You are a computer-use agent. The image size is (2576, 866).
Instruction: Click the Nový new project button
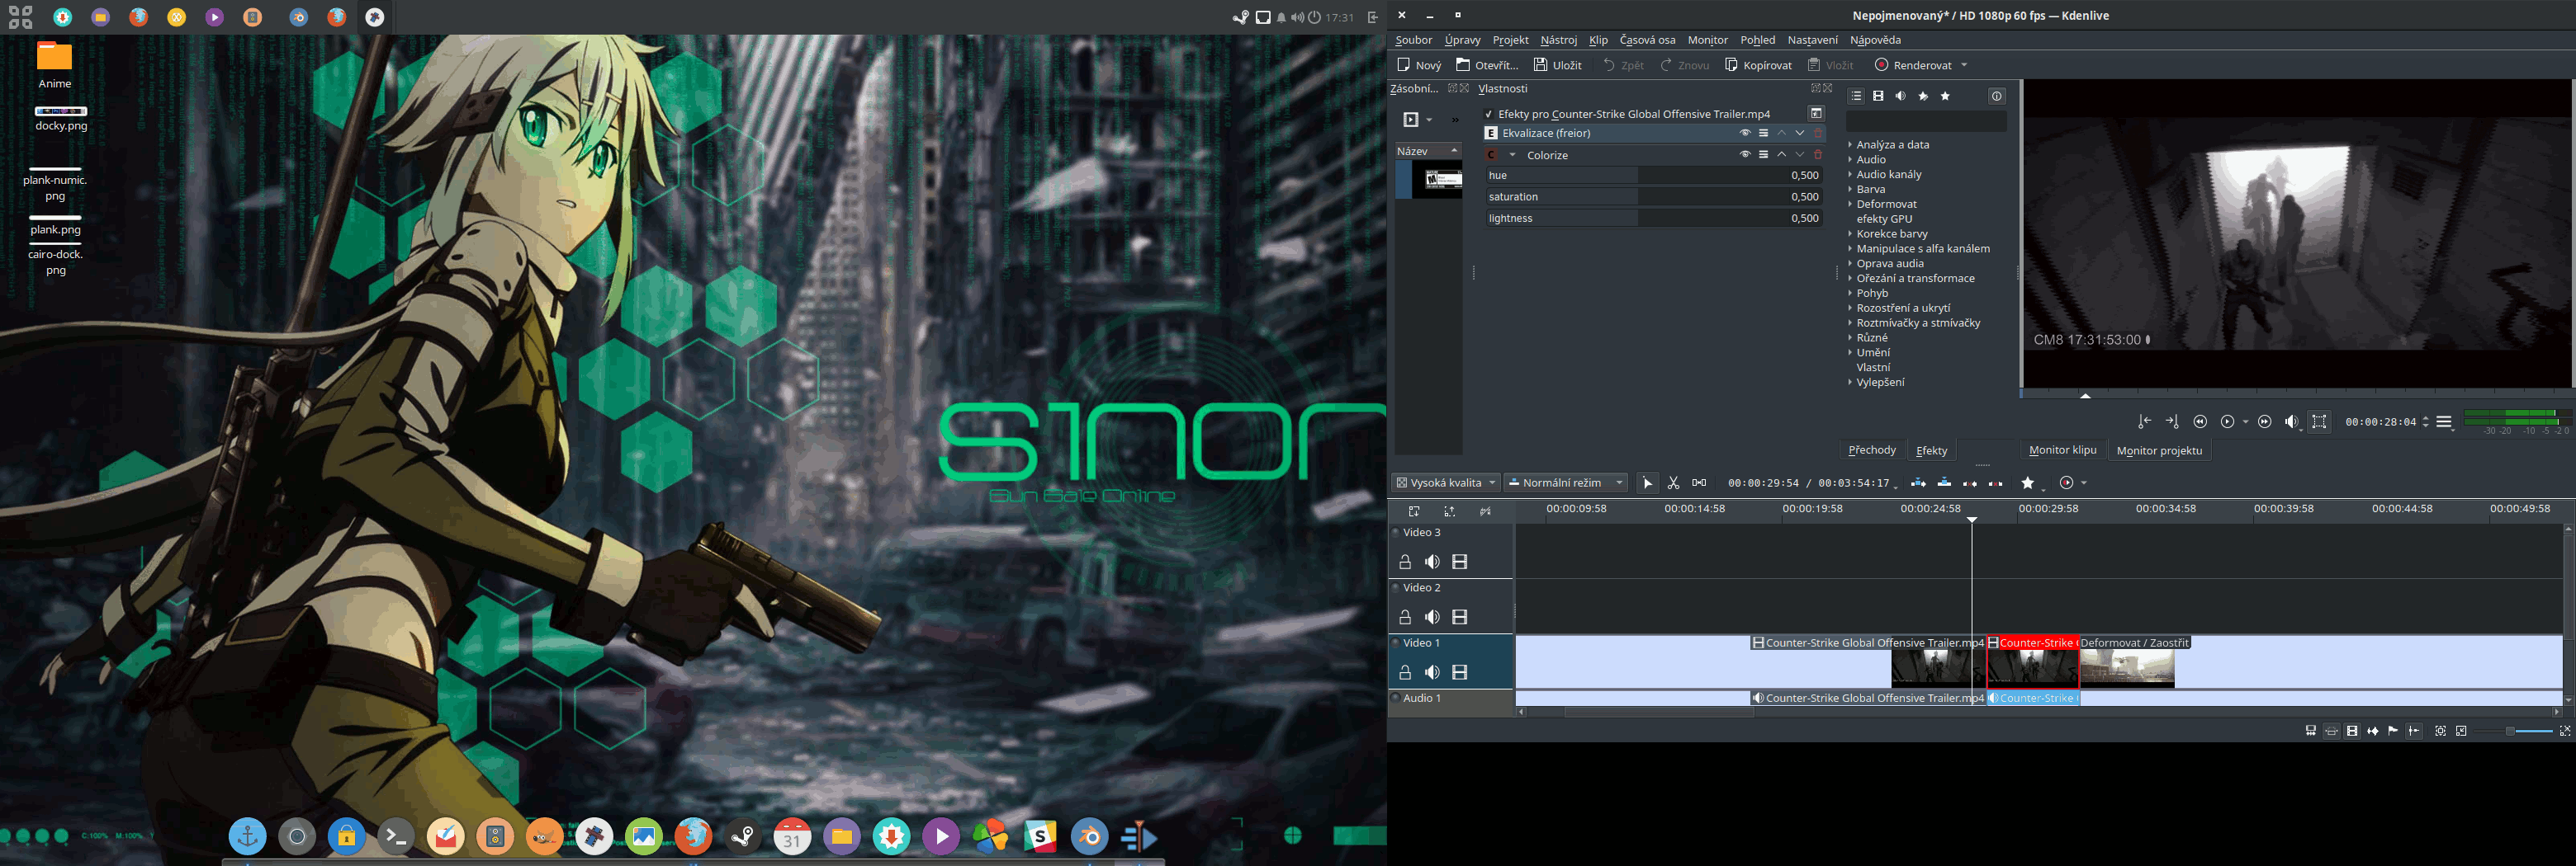pyautogui.click(x=1419, y=66)
